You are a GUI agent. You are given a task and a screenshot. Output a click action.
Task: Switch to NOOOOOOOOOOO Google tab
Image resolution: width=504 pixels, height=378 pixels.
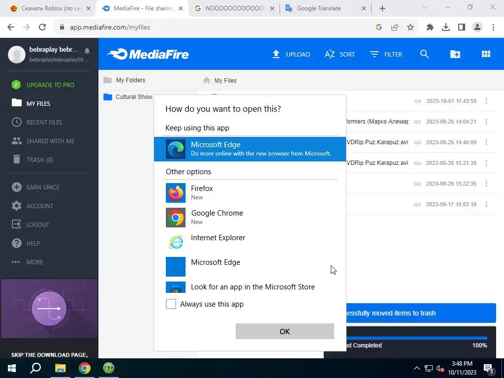click(234, 8)
